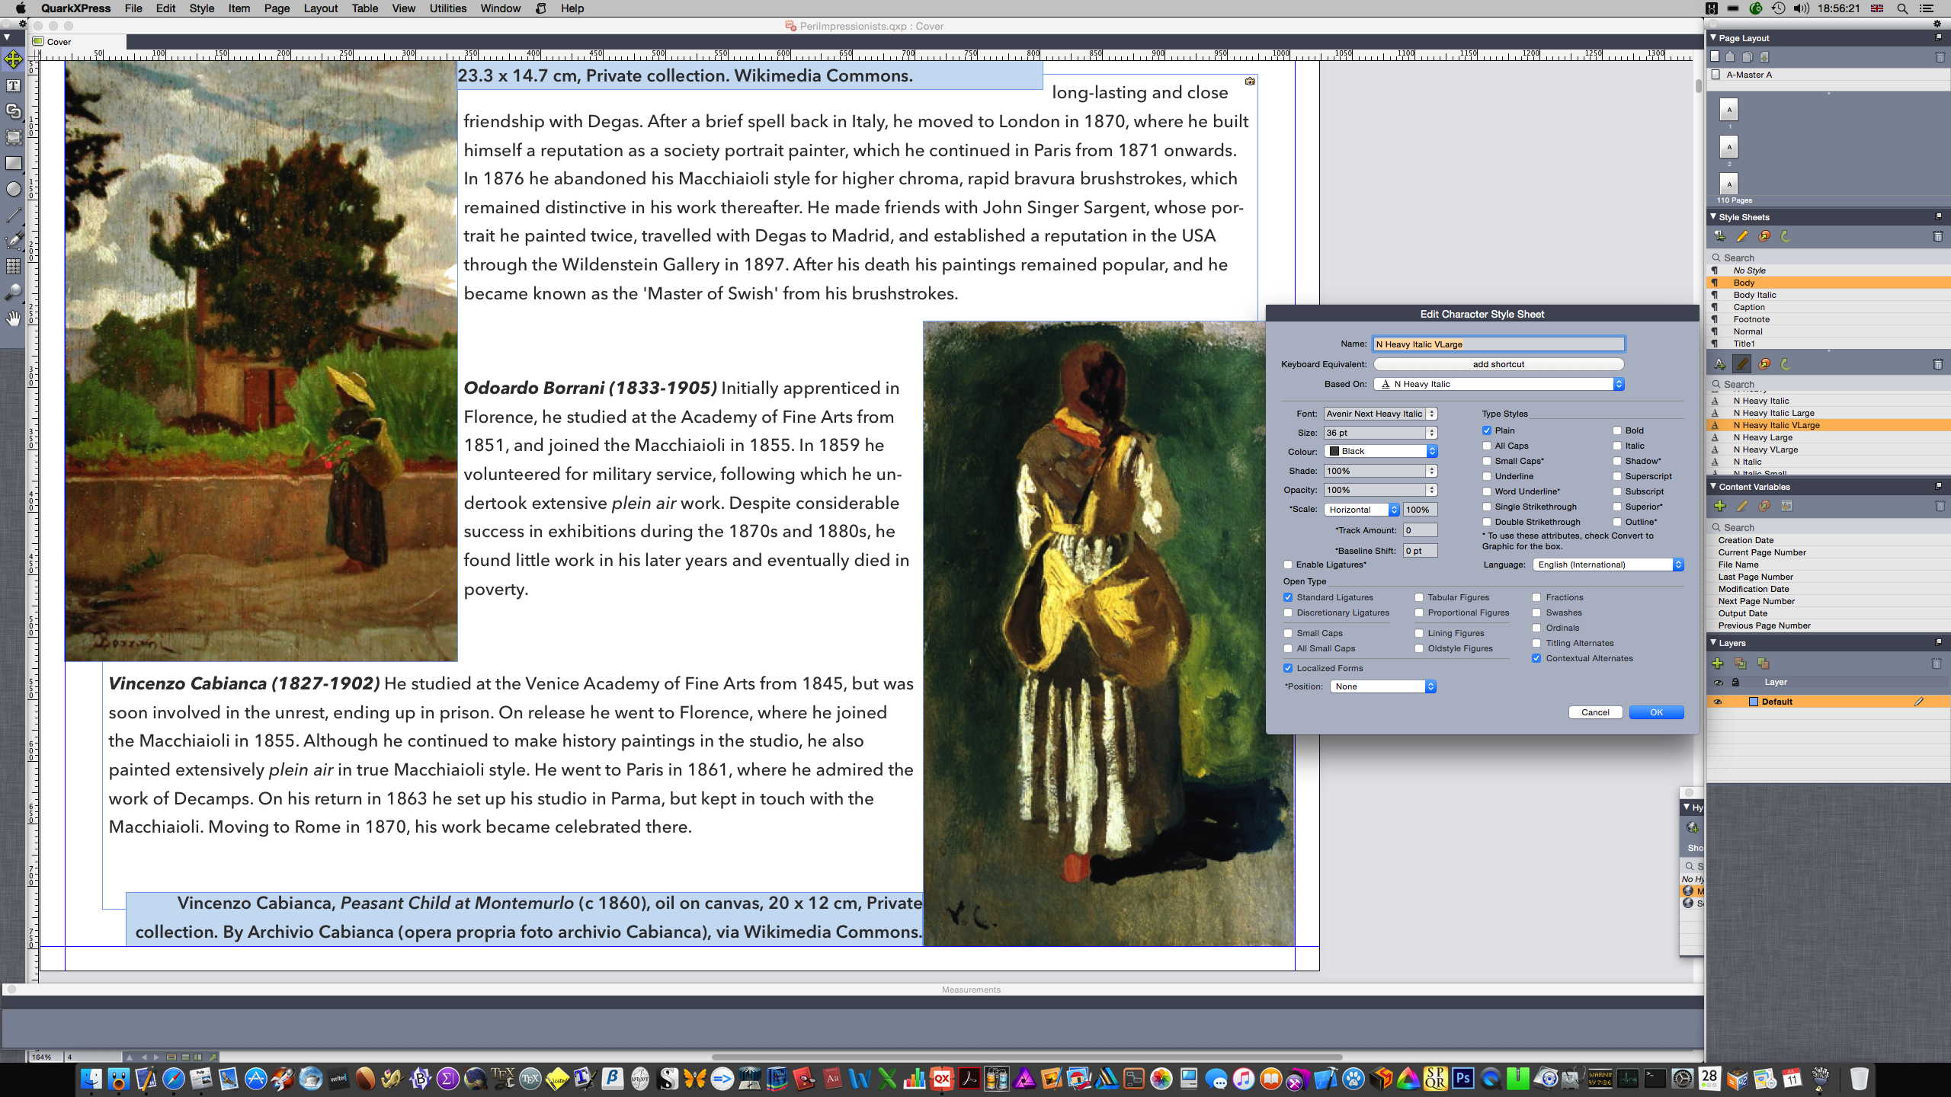Click the add shortcut button
Screen dimensions: 1951x1097
(1498, 364)
